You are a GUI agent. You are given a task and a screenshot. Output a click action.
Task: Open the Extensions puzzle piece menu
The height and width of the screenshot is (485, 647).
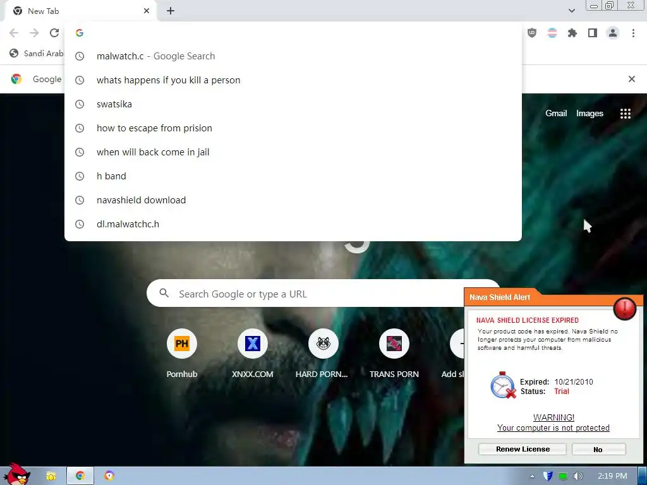point(572,33)
